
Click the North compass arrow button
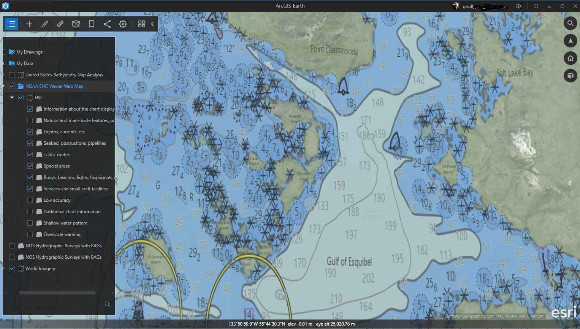pyautogui.click(x=570, y=41)
